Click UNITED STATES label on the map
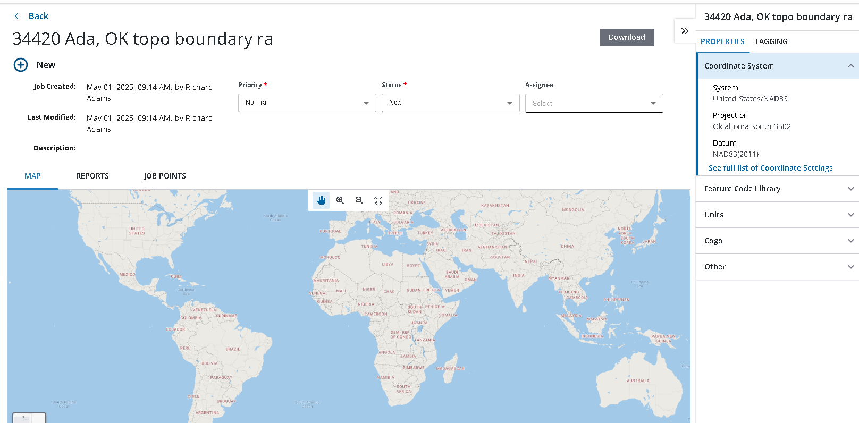 (x=137, y=231)
